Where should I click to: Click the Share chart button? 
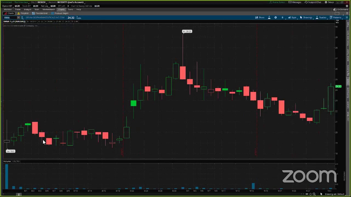[x=260, y=18]
